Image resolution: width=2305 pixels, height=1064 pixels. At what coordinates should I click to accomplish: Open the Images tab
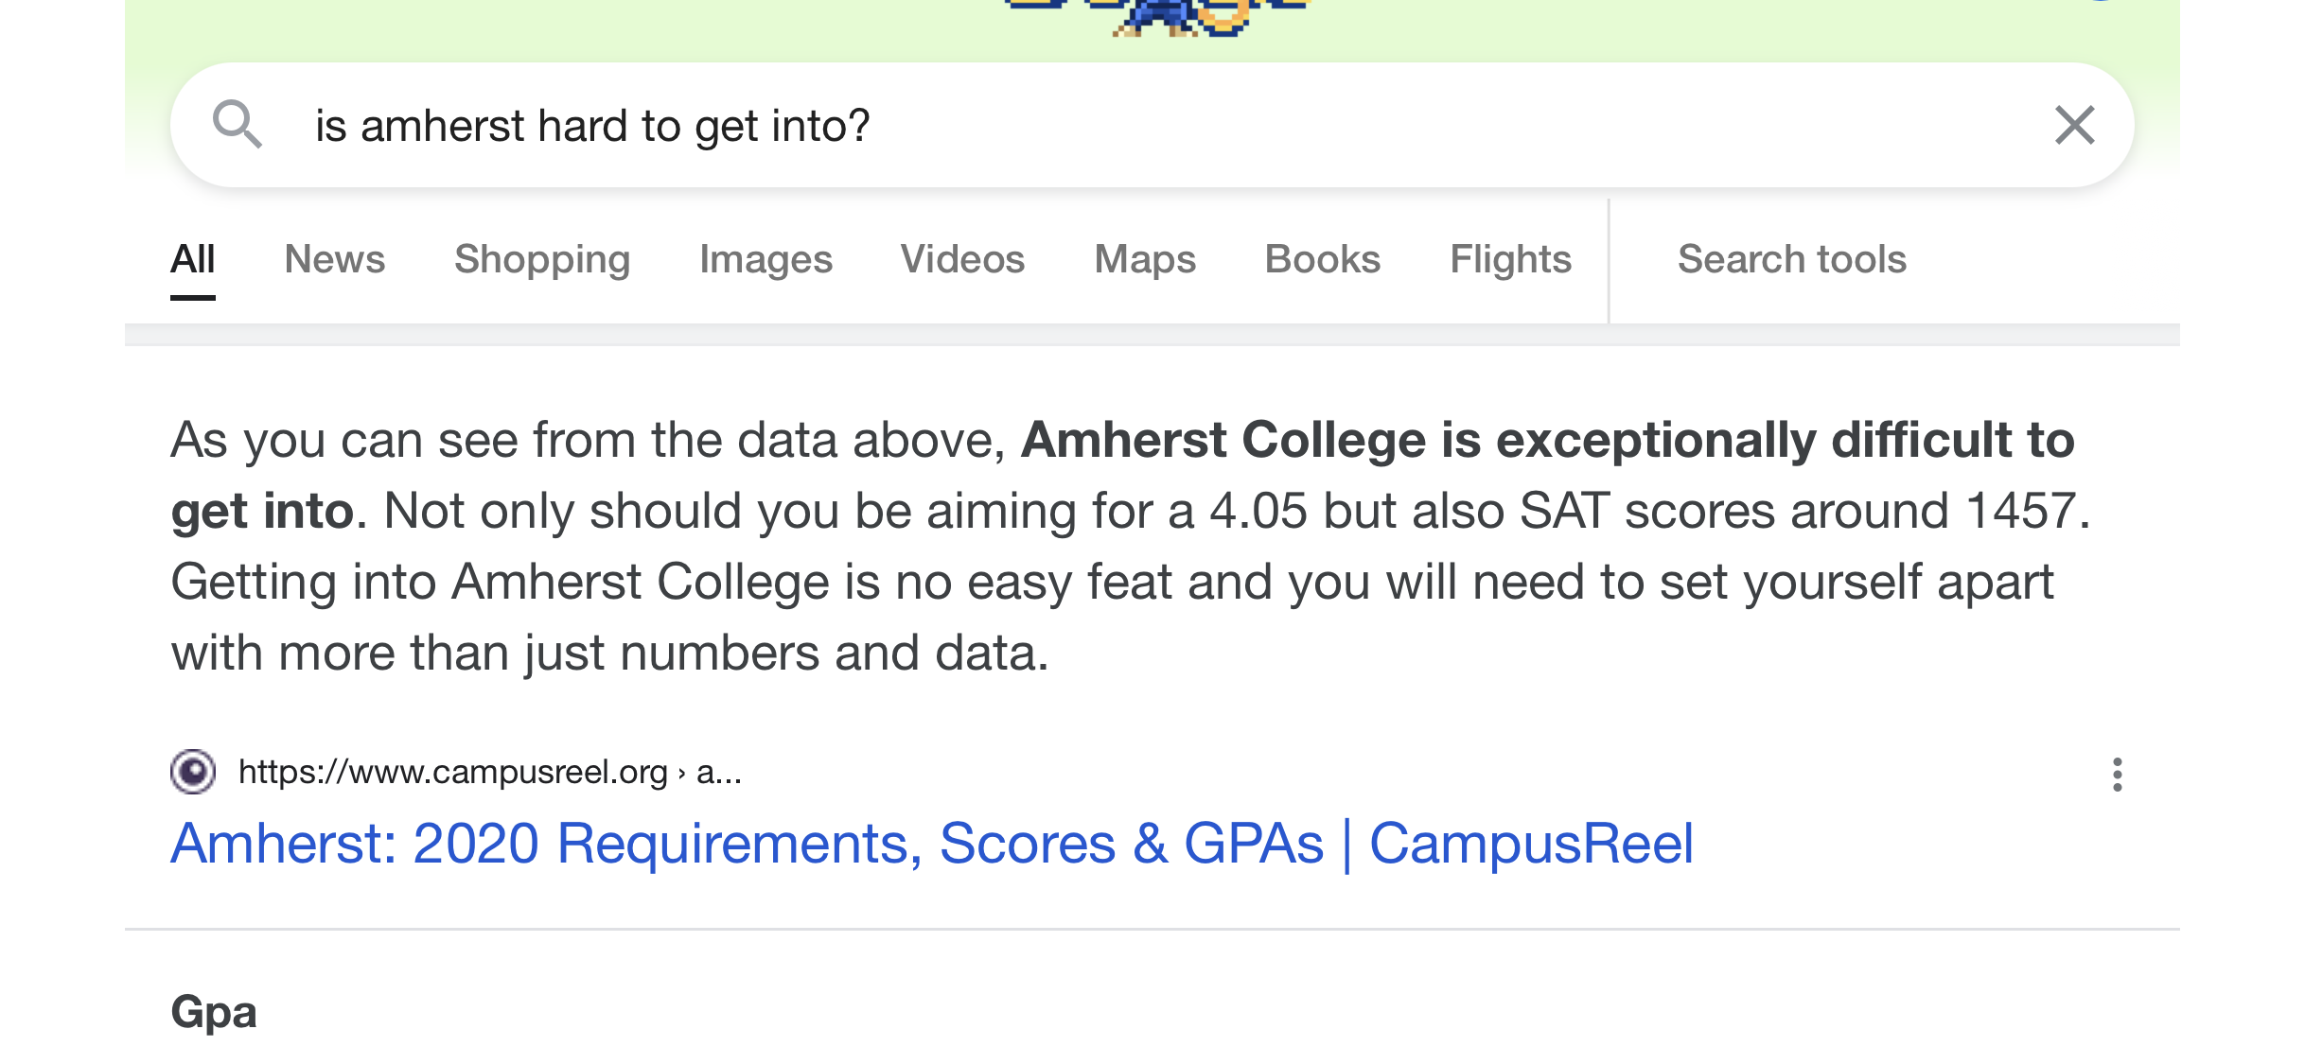[765, 259]
